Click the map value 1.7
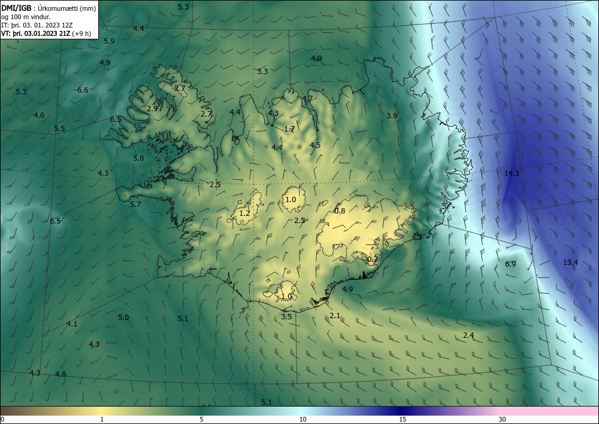This screenshot has height=424, width=599. pyautogui.click(x=289, y=129)
